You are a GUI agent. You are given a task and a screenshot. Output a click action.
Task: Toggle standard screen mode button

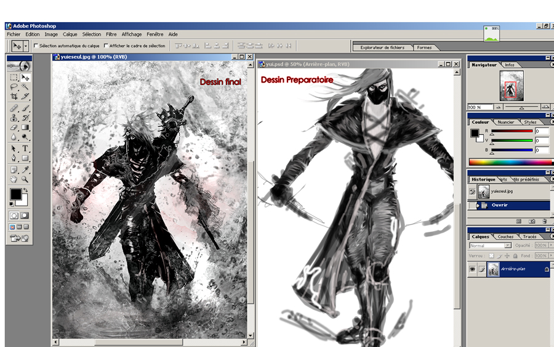[x=12, y=227]
